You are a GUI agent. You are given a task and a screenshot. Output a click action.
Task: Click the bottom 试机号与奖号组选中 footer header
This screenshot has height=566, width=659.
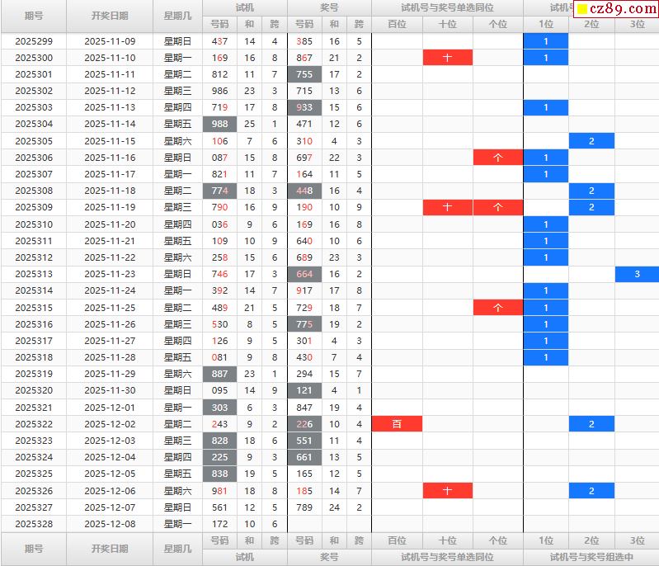pyautogui.click(x=591, y=557)
